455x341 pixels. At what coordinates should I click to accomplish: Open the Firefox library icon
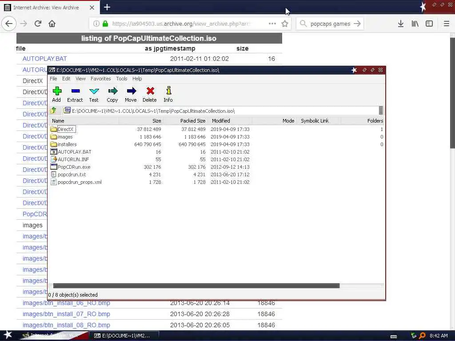415,24
